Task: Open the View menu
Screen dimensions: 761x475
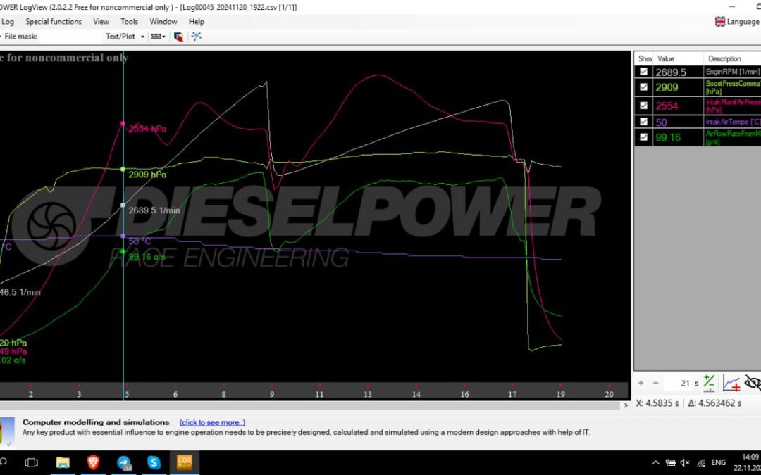Action: point(101,22)
